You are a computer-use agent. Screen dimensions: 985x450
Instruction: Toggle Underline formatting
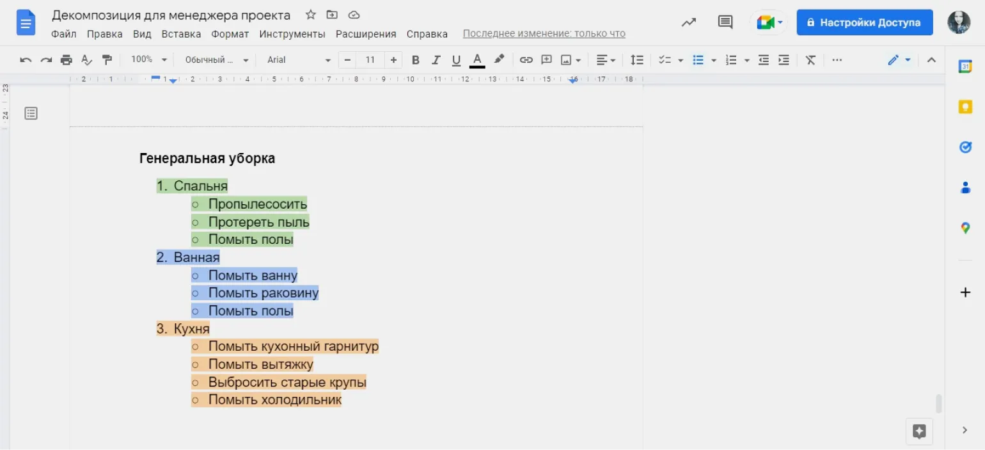[456, 60]
